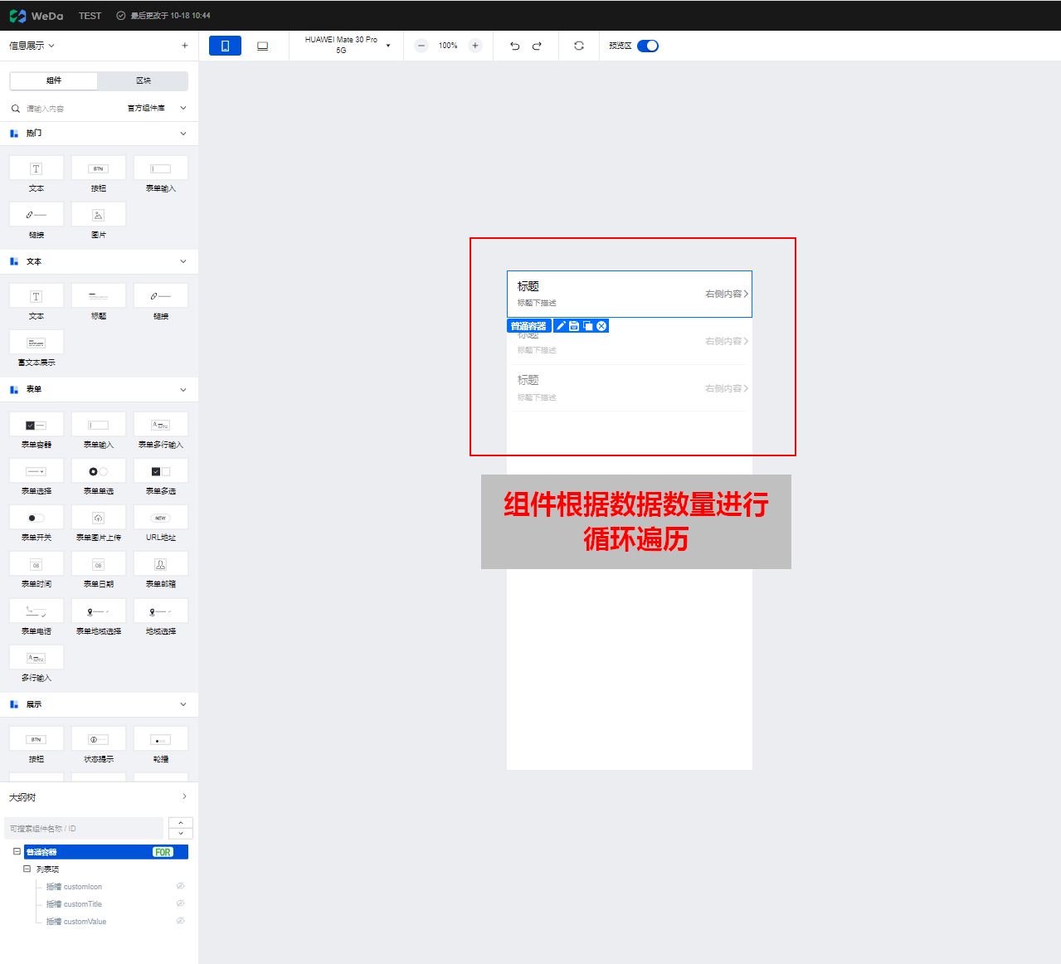Screen dimensions: 1061x964
Task: Switch to desktop preview mode
Action: [262, 46]
